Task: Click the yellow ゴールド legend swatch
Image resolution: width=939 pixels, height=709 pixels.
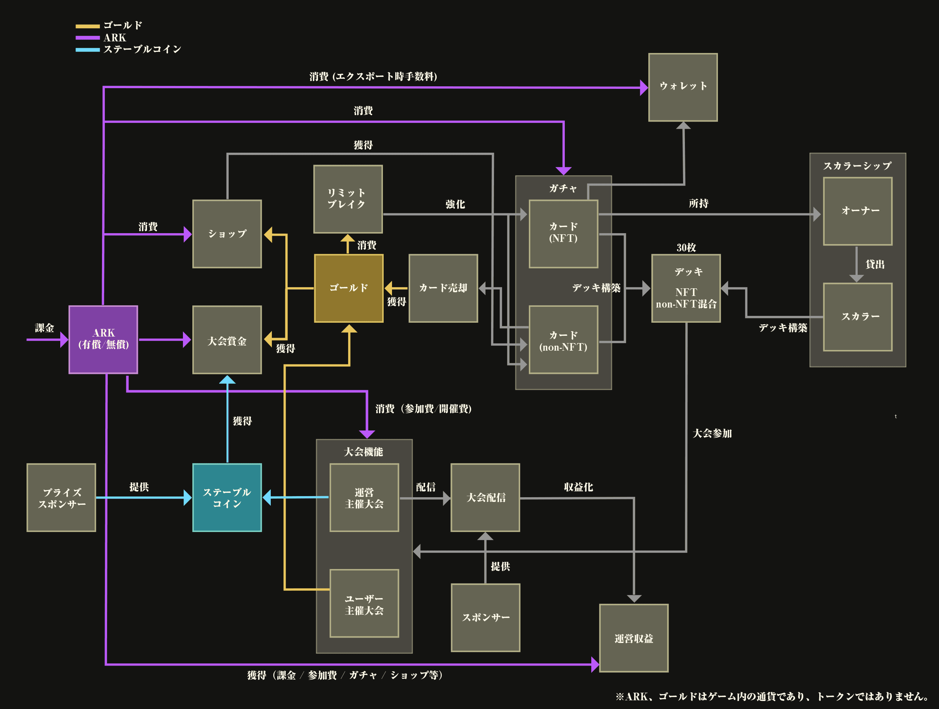Action: [87, 26]
